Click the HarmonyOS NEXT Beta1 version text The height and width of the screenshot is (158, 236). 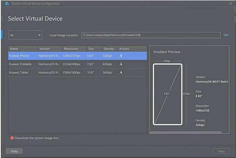click(x=212, y=82)
